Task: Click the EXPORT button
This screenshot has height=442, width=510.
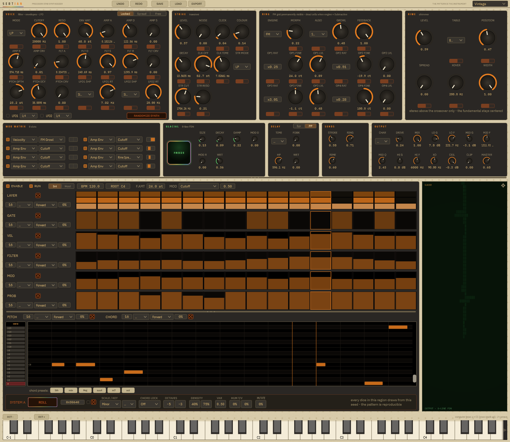Action: (197, 4)
